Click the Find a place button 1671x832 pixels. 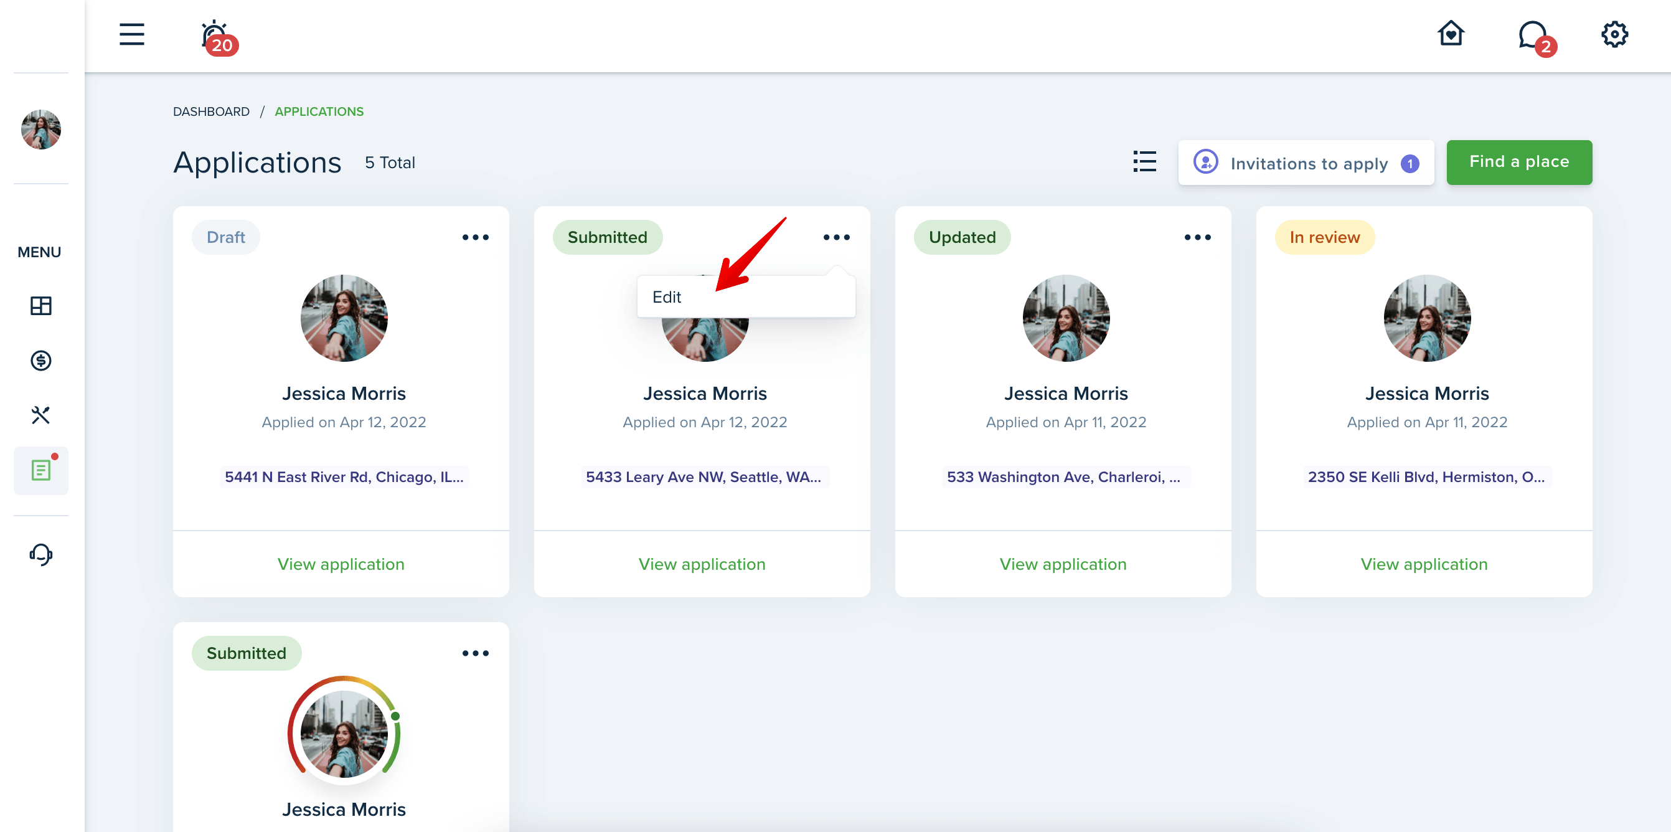click(1518, 163)
